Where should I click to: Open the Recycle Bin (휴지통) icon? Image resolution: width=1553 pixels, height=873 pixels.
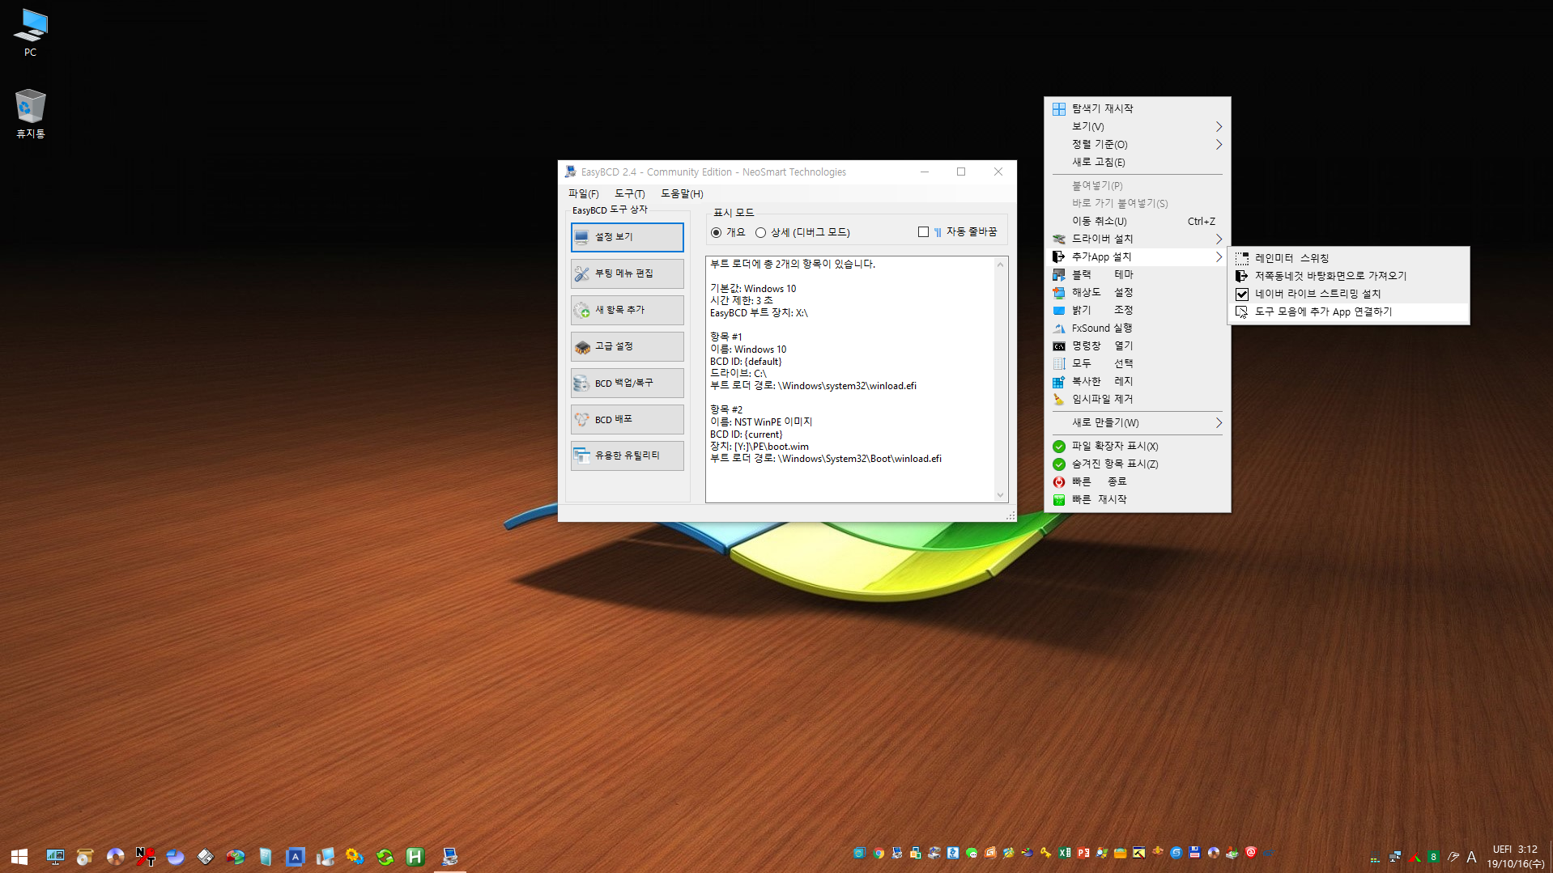31,113
